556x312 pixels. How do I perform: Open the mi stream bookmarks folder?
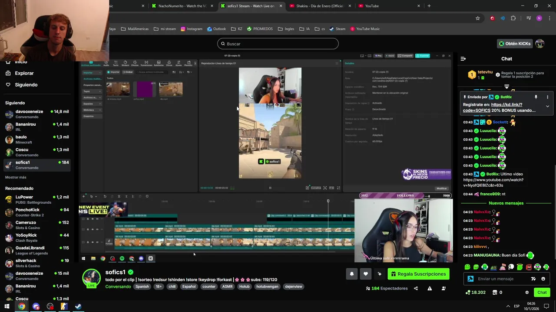pos(165,29)
